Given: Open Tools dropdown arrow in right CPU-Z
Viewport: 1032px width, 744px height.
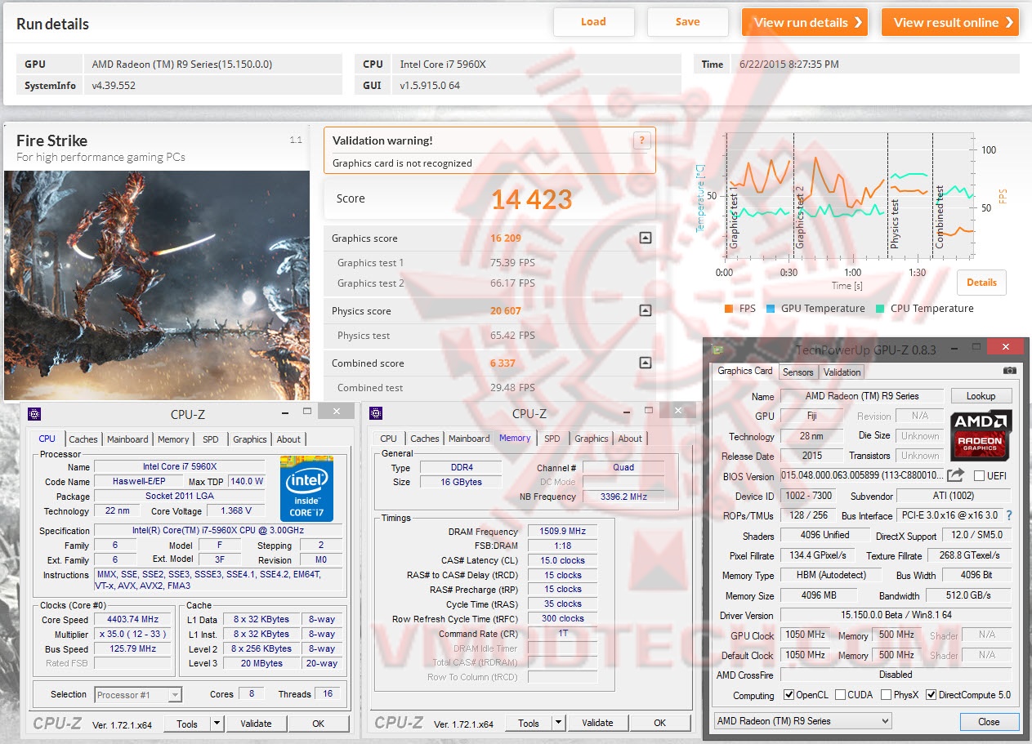Looking at the screenshot, I should (x=558, y=723).
